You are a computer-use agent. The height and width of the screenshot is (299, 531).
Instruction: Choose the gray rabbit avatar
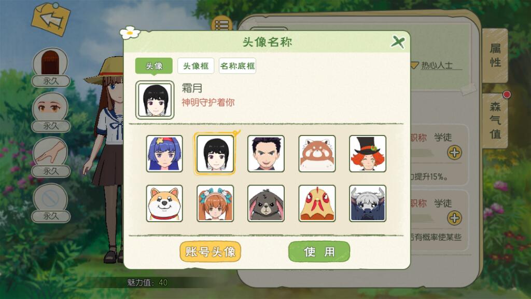(x=266, y=203)
